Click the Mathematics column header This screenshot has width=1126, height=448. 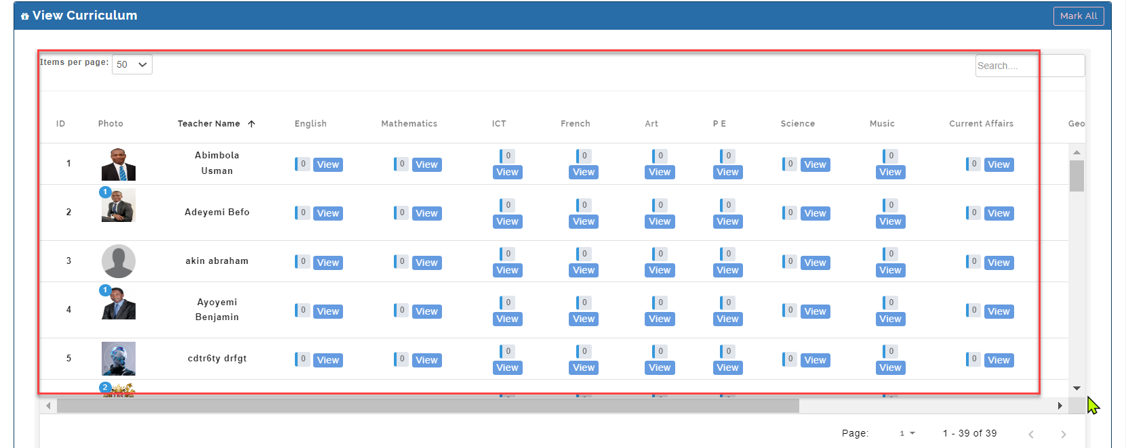pyautogui.click(x=409, y=124)
